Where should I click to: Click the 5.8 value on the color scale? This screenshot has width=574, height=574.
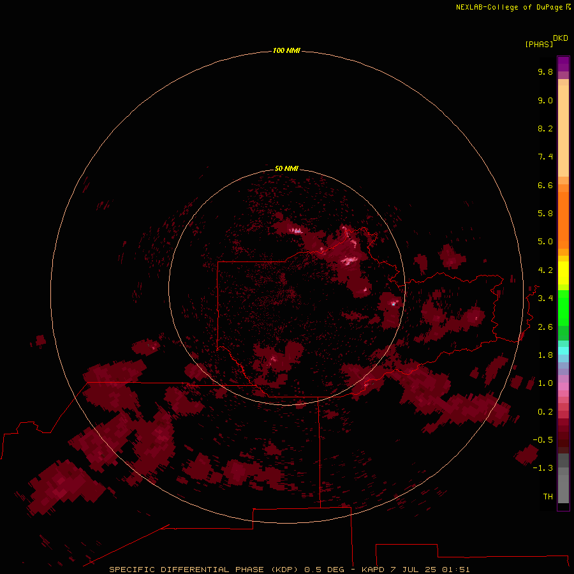545,214
